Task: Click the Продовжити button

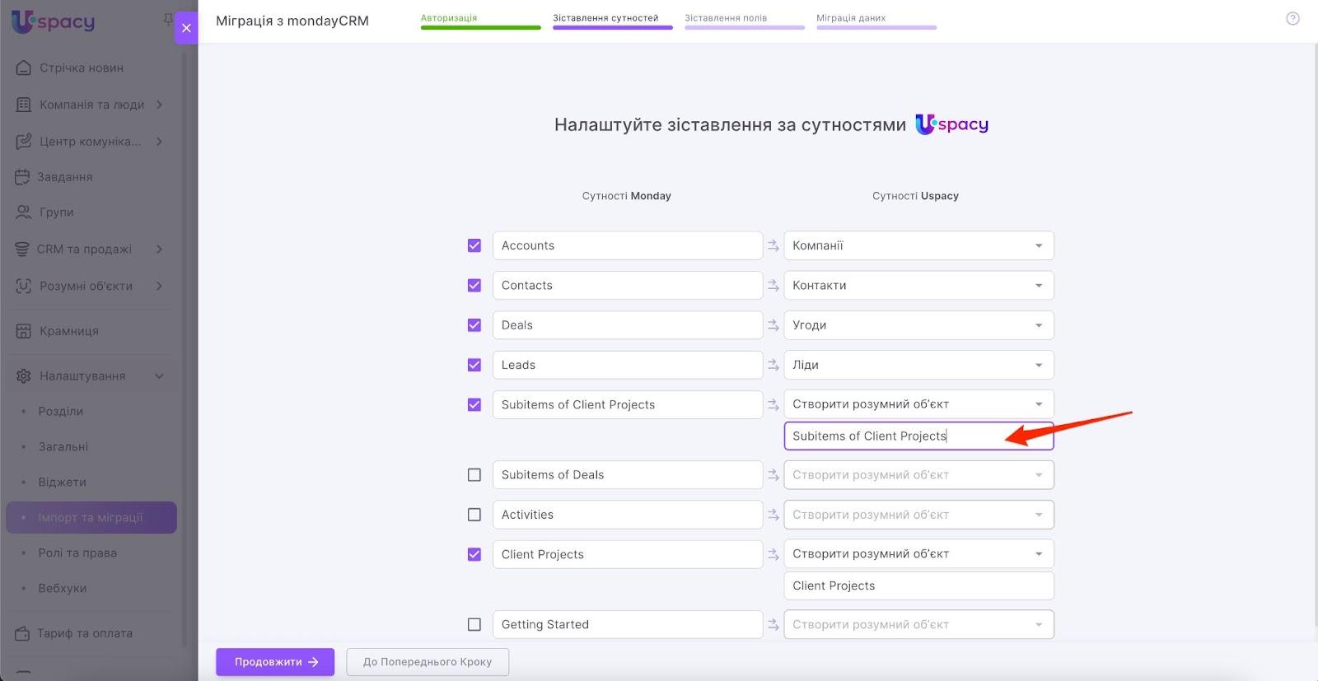Action: pyautogui.click(x=275, y=662)
